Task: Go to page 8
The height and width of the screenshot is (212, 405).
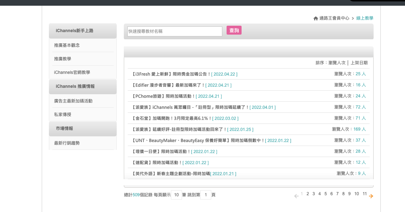Action: 343,194
